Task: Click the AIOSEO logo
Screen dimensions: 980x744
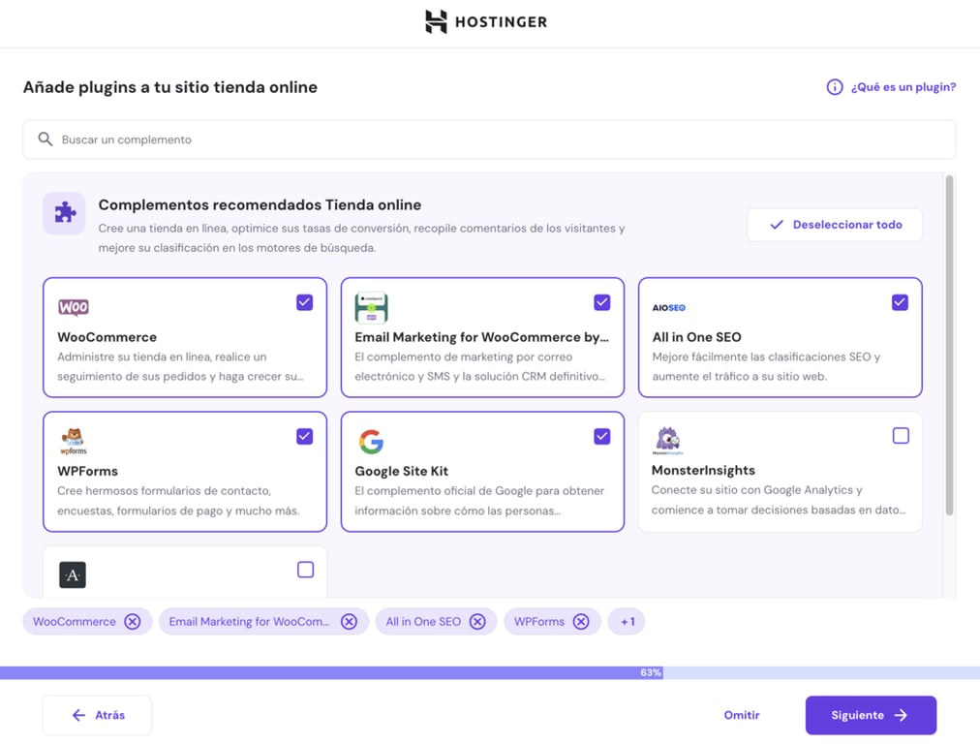Action: pos(669,308)
